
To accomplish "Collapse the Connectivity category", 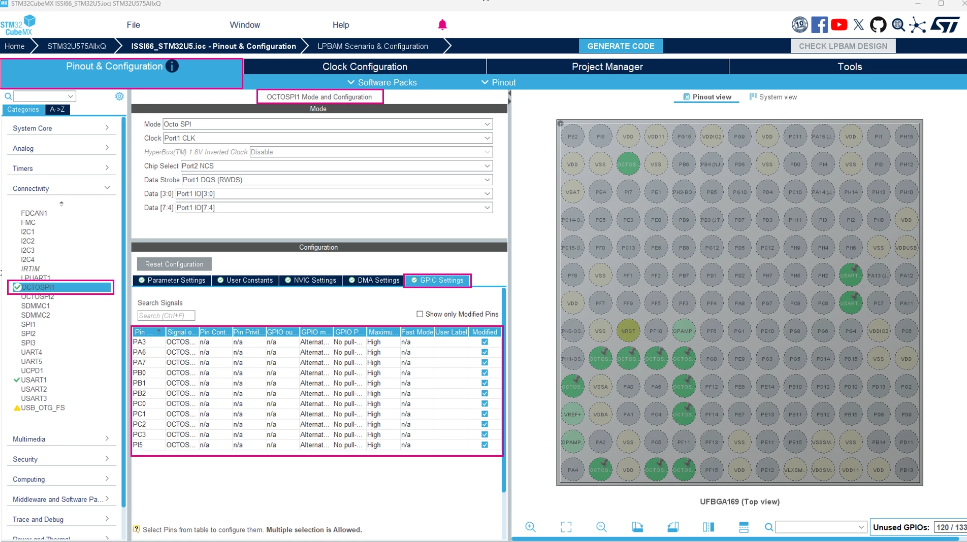I will (61, 188).
